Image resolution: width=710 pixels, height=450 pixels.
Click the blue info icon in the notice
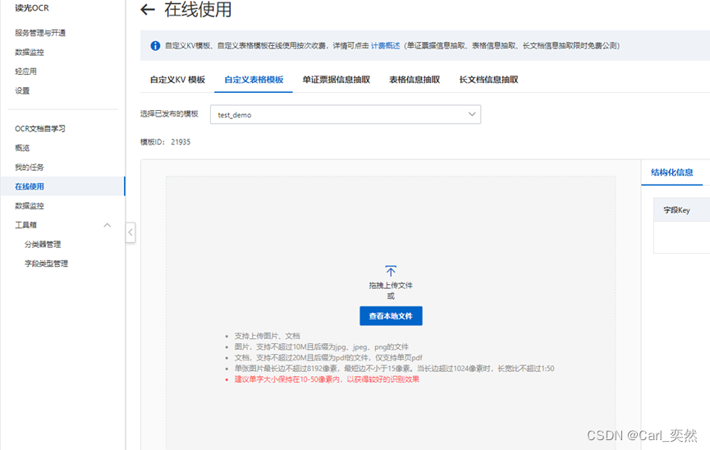click(x=155, y=46)
